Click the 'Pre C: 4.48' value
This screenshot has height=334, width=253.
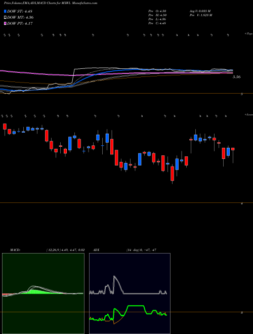pos(157,23)
